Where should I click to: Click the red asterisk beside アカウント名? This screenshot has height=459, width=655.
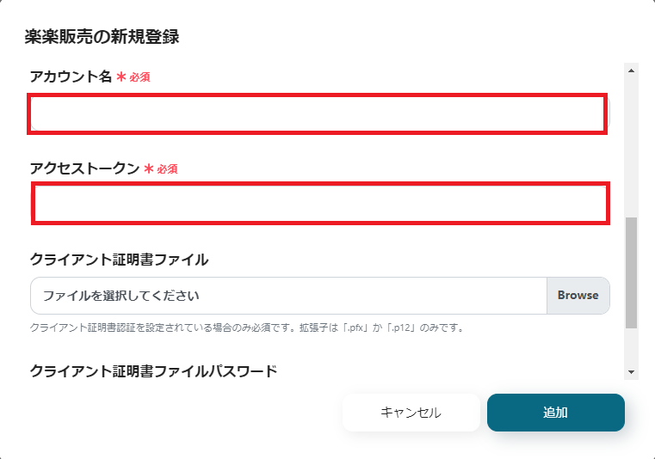[x=121, y=77]
